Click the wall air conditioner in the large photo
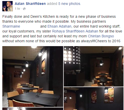Image resolution: width=124 pixels, height=110 pixels. (x=18, y=67)
